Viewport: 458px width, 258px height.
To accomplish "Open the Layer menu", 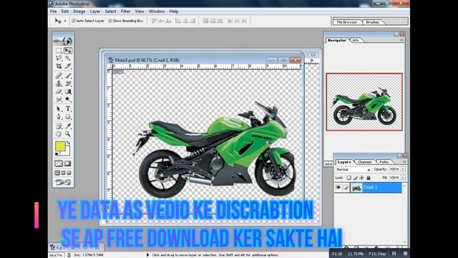I will [95, 11].
